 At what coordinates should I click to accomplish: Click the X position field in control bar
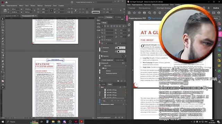click(x=15, y=9)
